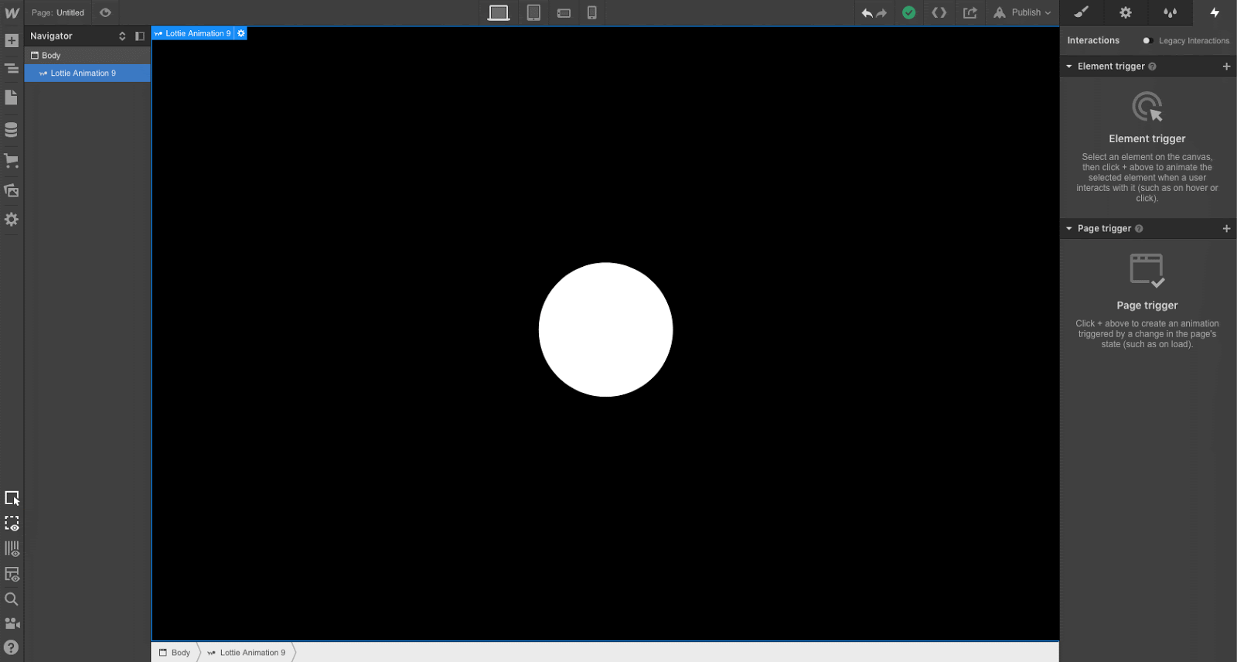The width and height of the screenshot is (1237, 662).
Task: Collapse the Element trigger section
Action: pyautogui.click(x=1069, y=67)
